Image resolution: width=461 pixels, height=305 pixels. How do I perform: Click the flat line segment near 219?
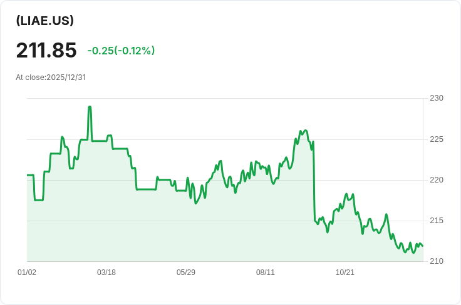[146, 189]
